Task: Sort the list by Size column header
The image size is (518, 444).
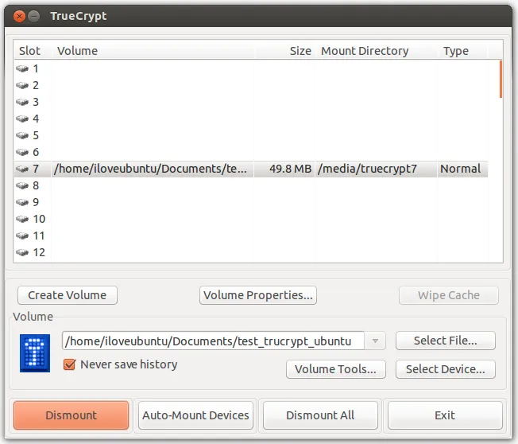Action: [x=284, y=51]
